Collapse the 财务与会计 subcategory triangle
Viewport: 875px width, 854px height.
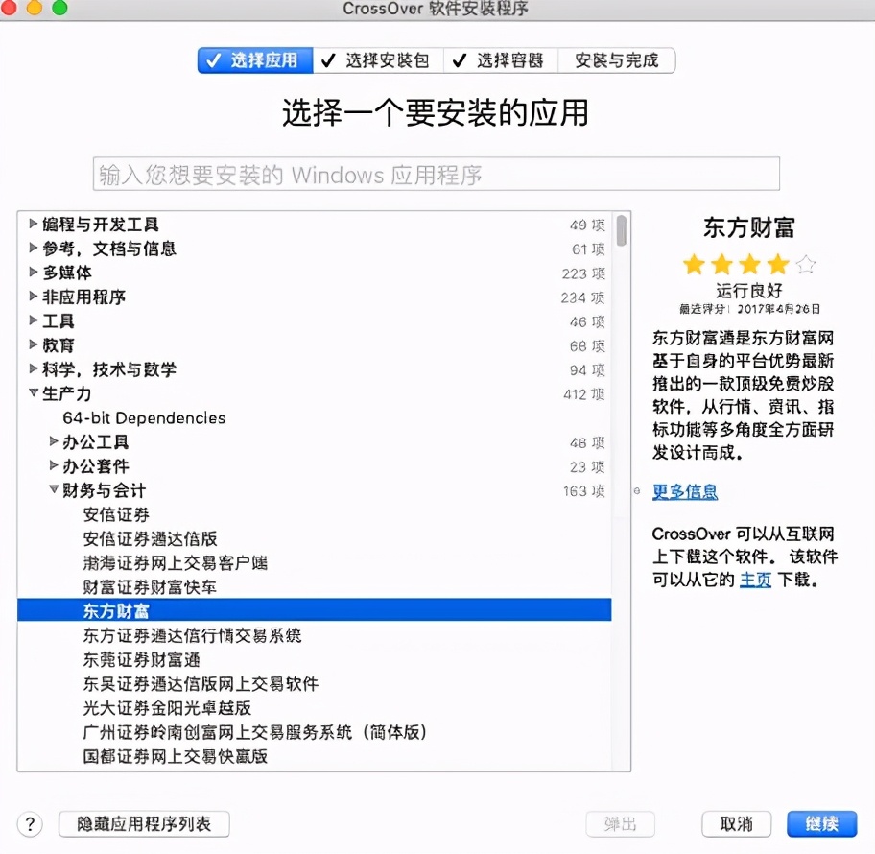pyautogui.click(x=54, y=489)
